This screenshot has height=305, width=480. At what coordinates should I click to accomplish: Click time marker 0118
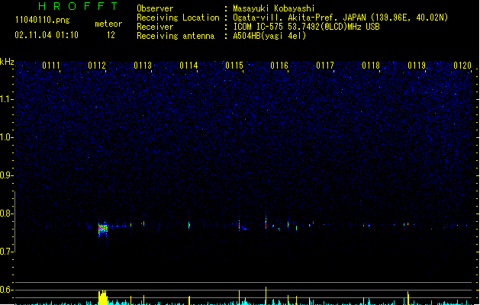(x=371, y=66)
